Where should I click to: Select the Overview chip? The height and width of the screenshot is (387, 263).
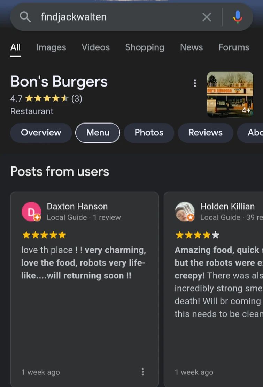(41, 133)
